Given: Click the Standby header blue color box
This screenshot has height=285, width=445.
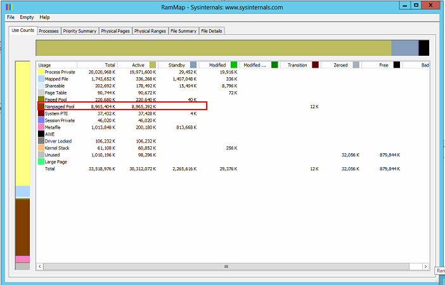Looking at the screenshot, I should click(x=193, y=65).
